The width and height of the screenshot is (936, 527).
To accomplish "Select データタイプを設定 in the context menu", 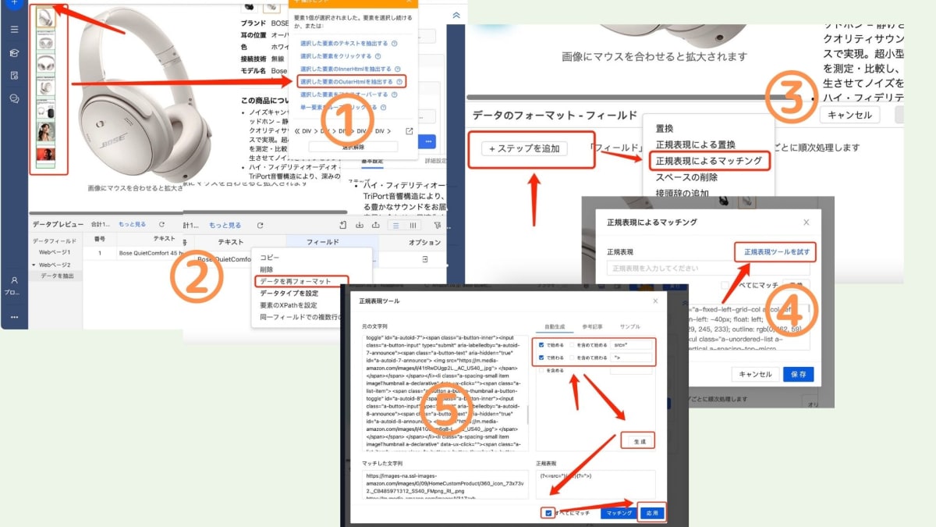I will click(289, 293).
